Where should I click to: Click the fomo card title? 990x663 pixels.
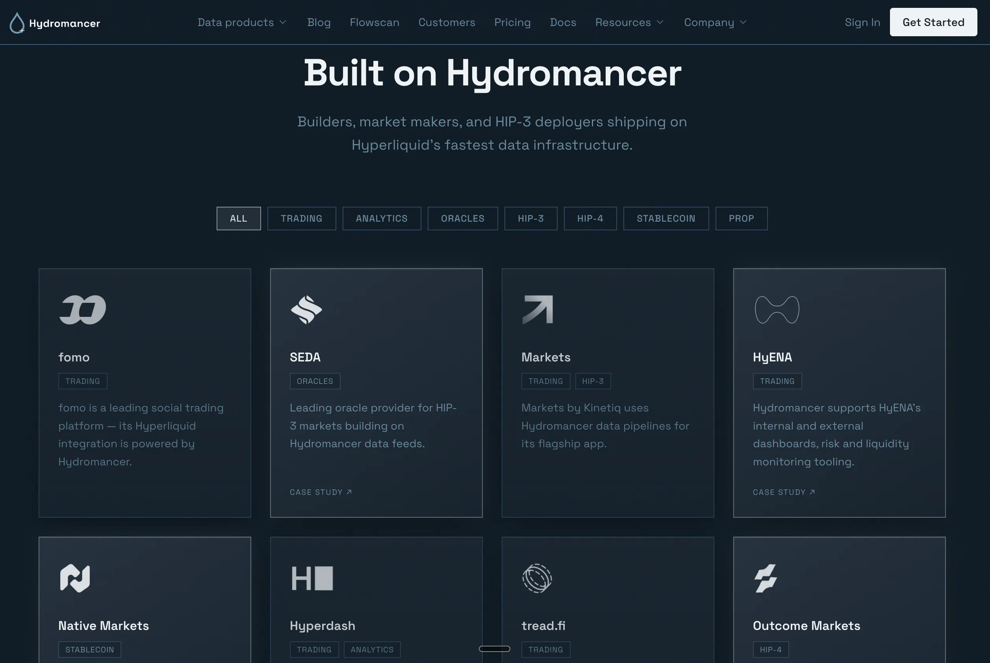coord(74,357)
